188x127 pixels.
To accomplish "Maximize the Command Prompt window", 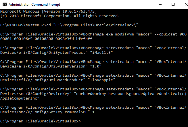I will click(x=173, y=5).
